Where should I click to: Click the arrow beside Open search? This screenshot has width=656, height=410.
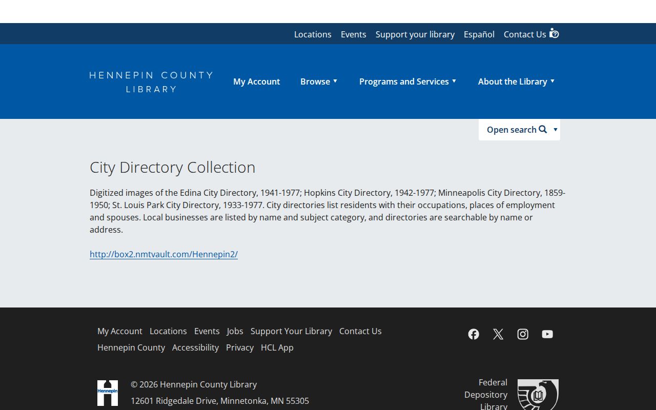tap(555, 130)
